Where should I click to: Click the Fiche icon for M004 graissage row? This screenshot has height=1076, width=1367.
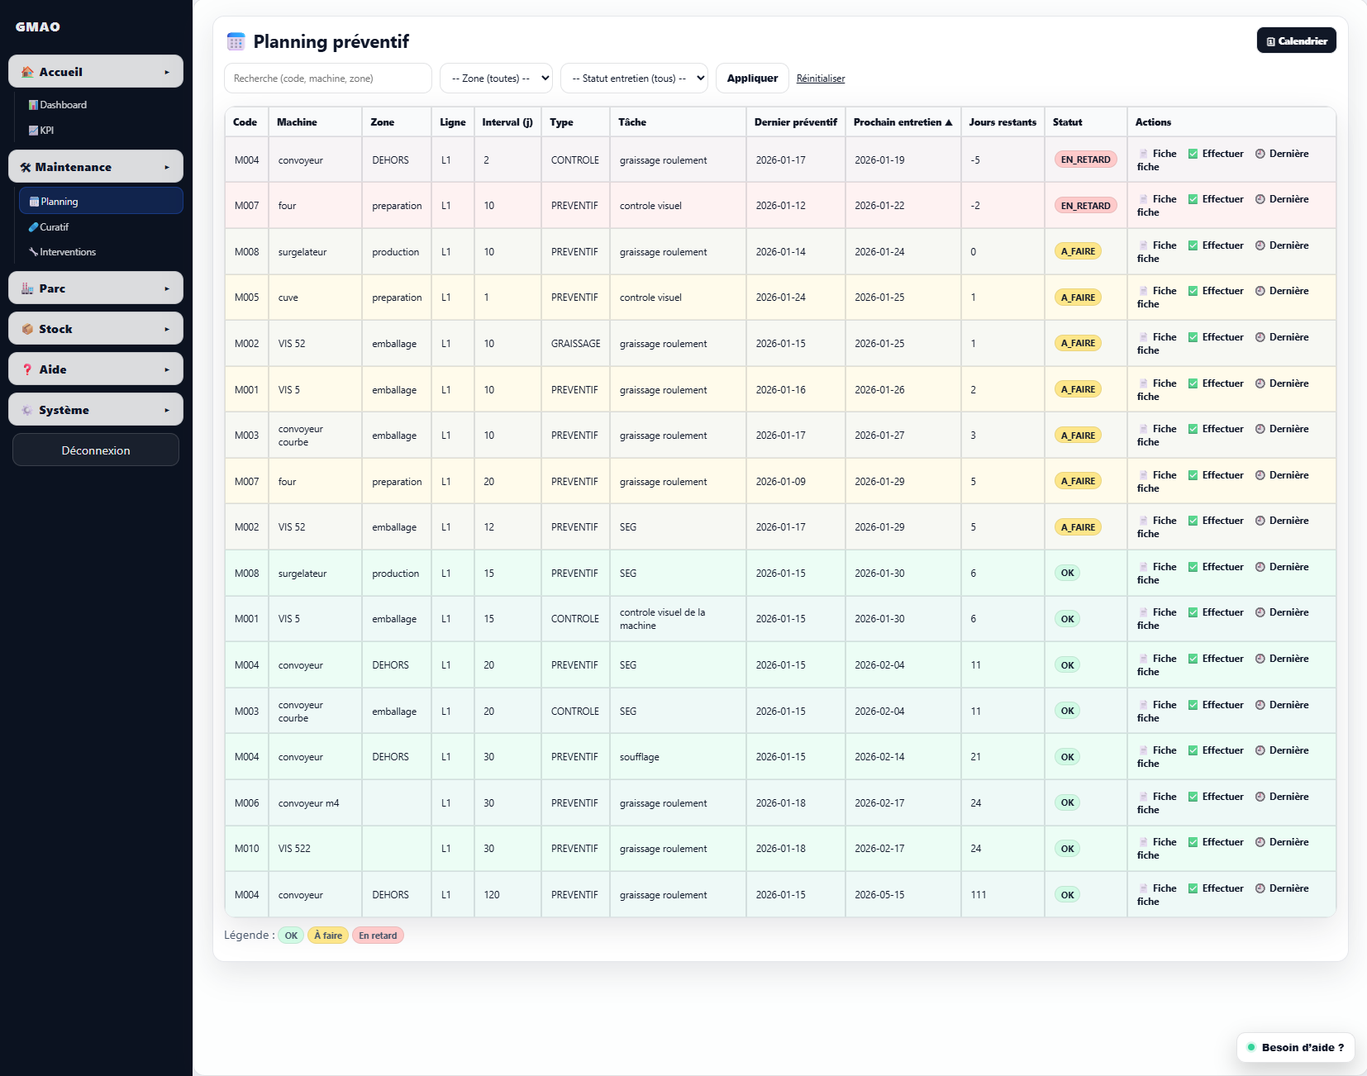click(x=1143, y=154)
